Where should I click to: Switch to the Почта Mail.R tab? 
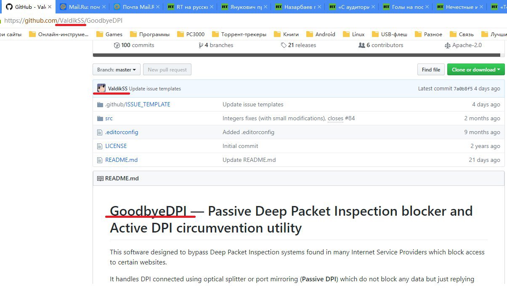(x=136, y=7)
